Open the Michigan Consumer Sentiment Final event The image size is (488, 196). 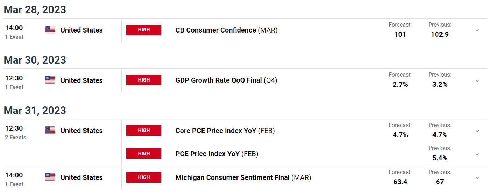[x=243, y=178]
